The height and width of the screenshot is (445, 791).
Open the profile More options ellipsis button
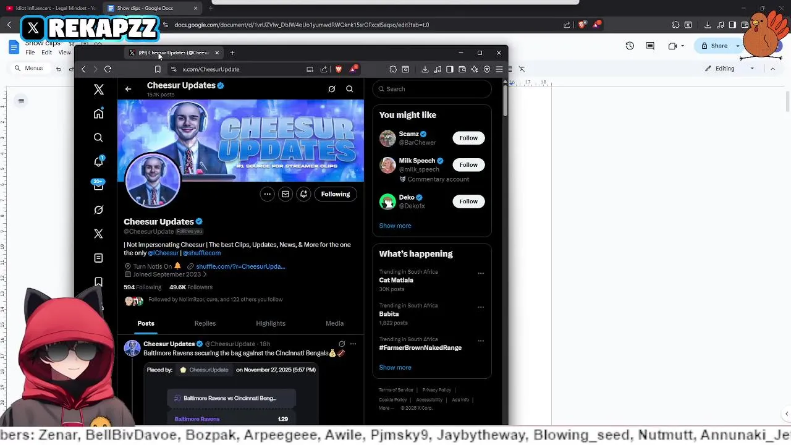267,194
